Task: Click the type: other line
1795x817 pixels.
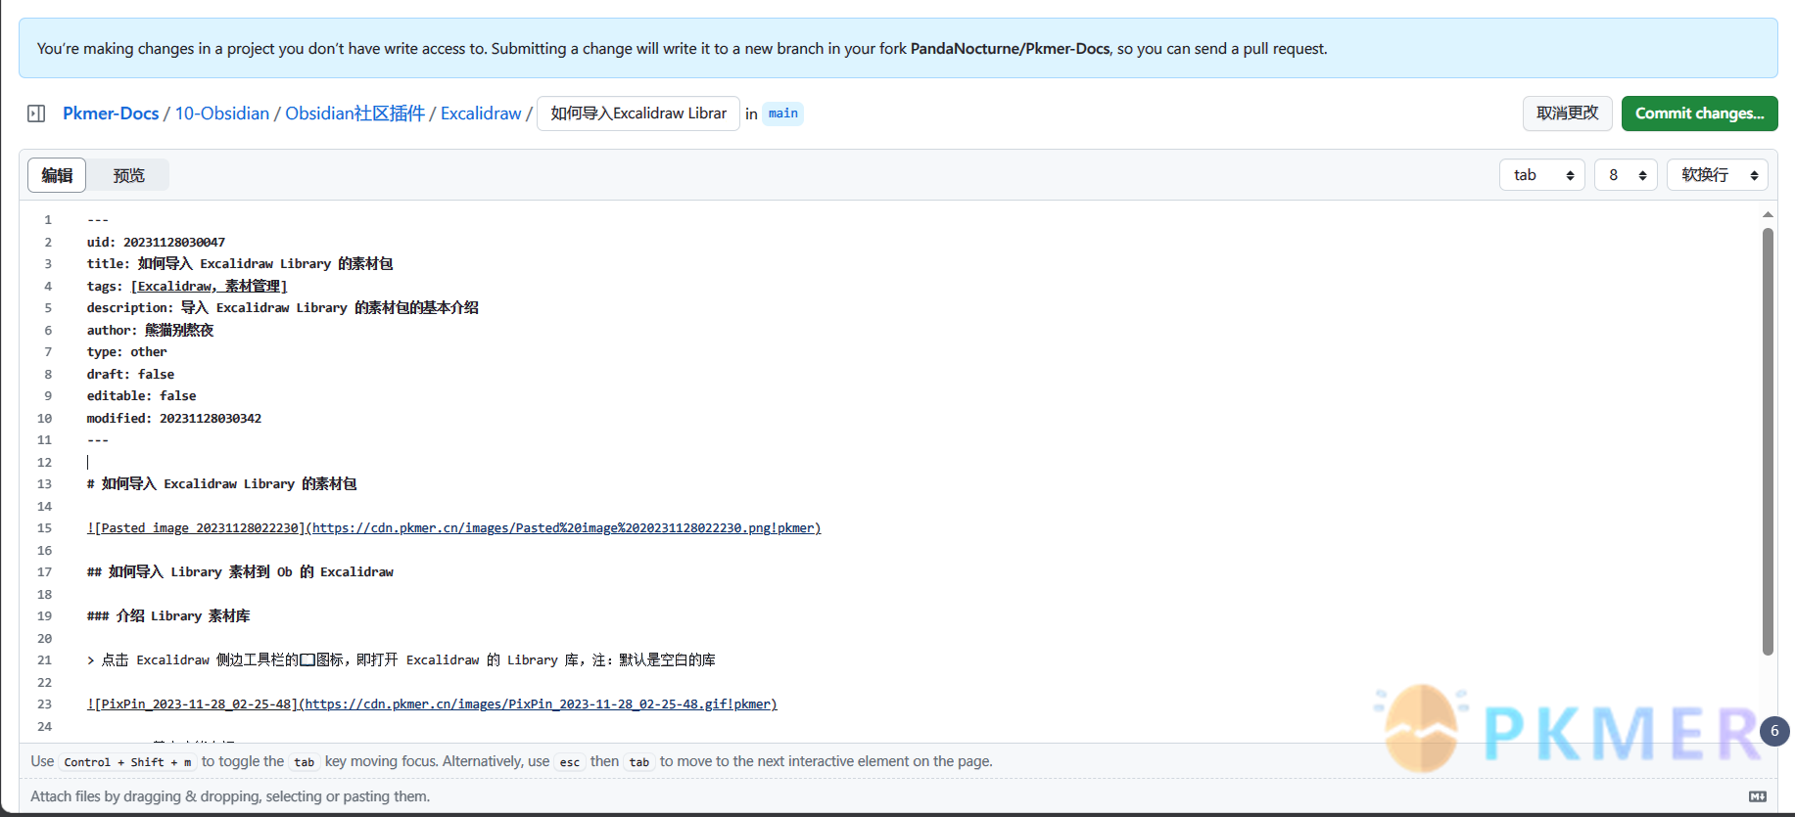Action: click(126, 352)
